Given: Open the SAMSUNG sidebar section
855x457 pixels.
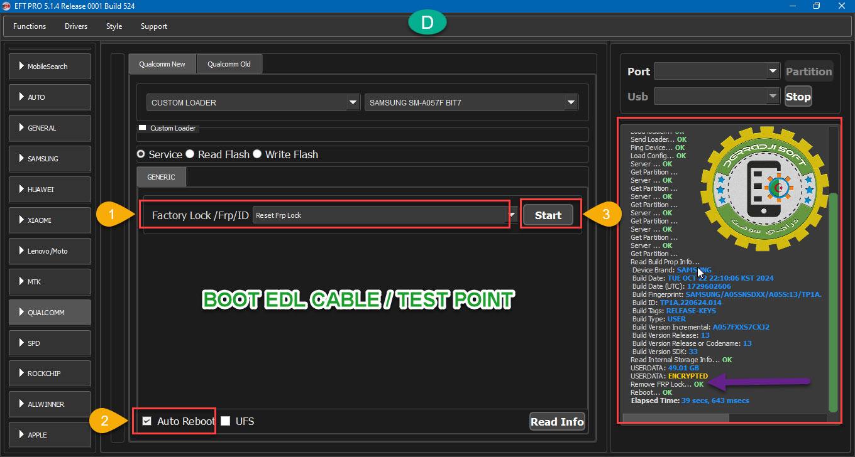Looking at the screenshot, I should (x=50, y=159).
